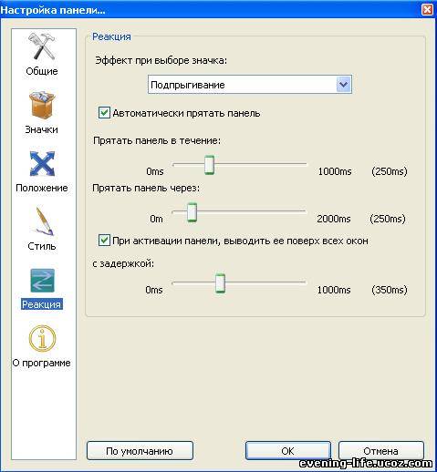Select the highlighted Реакция label
This screenshot has height=472, width=437.
tap(42, 304)
